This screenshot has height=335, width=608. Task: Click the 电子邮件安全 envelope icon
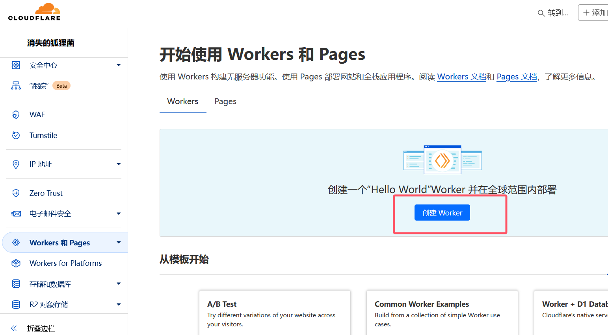pos(16,214)
